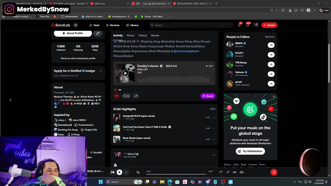The image size is (331, 186).
Task: Edit the Artist Highlights section
Action: (213, 109)
